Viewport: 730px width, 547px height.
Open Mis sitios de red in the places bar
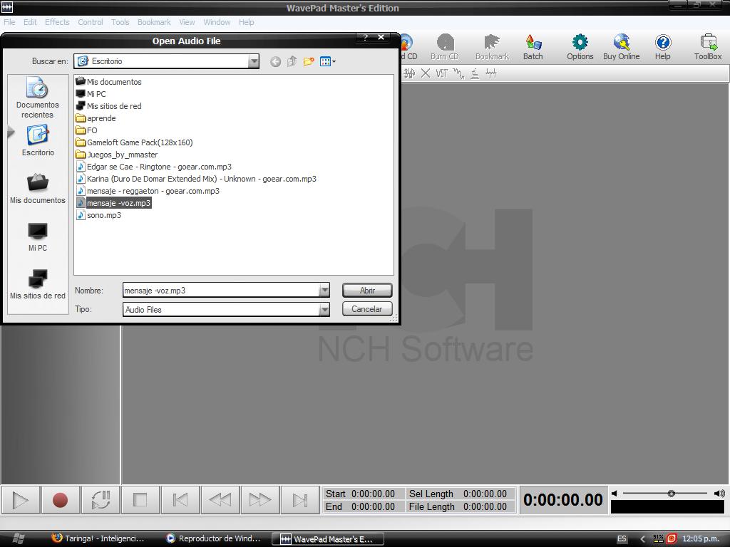pos(38,285)
